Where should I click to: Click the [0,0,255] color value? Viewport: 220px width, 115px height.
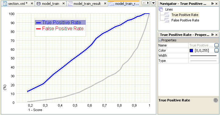coord(202,50)
